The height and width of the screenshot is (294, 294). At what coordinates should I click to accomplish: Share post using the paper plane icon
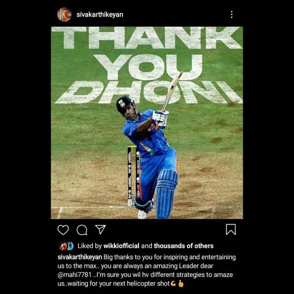(100, 229)
